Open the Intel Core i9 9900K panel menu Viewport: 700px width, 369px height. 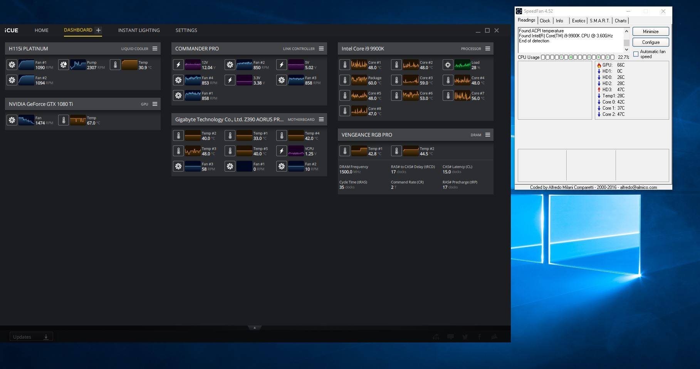tap(488, 48)
